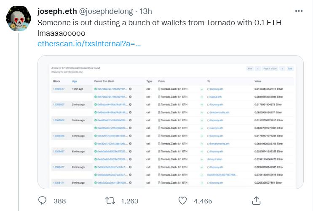View the 4,465 likes count
The height and width of the screenshot is (211, 313).
coord(203,201)
